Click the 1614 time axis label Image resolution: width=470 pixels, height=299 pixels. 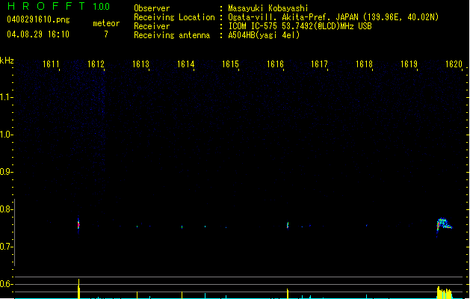coord(186,64)
